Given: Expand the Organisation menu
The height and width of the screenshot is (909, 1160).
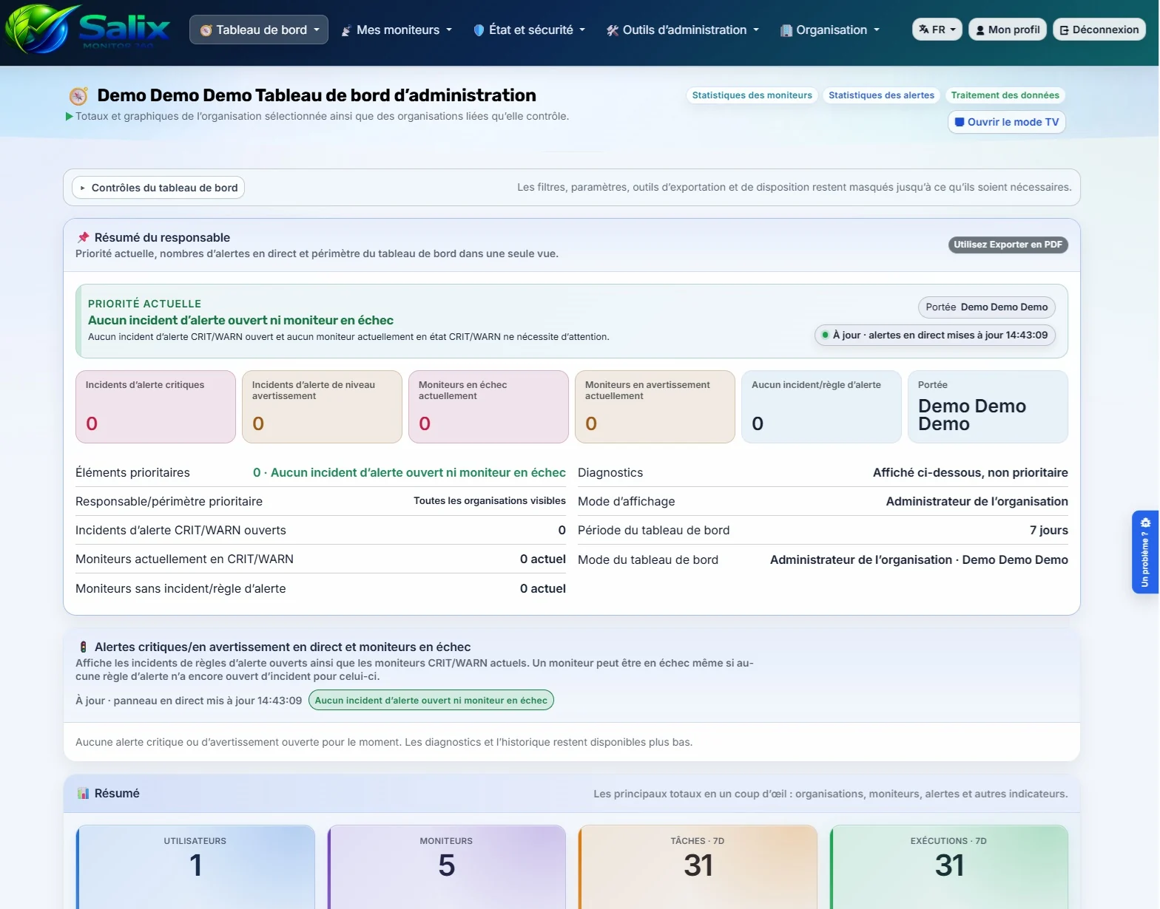Looking at the screenshot, I should [x=830, y=30].
